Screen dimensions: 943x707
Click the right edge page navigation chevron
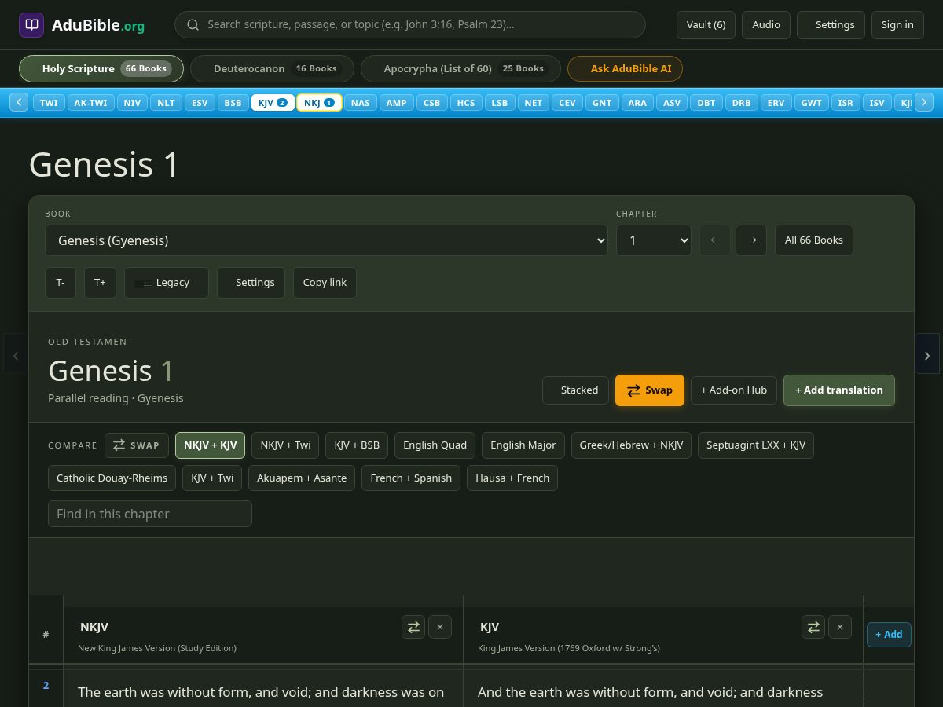[927, 353]
